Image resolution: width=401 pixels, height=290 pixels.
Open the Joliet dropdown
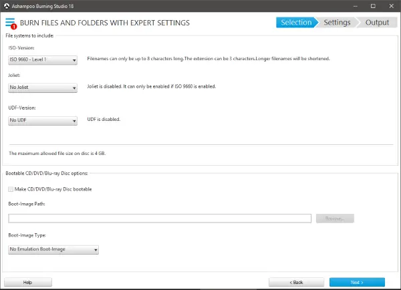tap(43, 88)
